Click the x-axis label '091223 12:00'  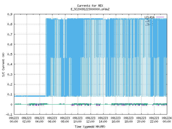tap(90, 120)
